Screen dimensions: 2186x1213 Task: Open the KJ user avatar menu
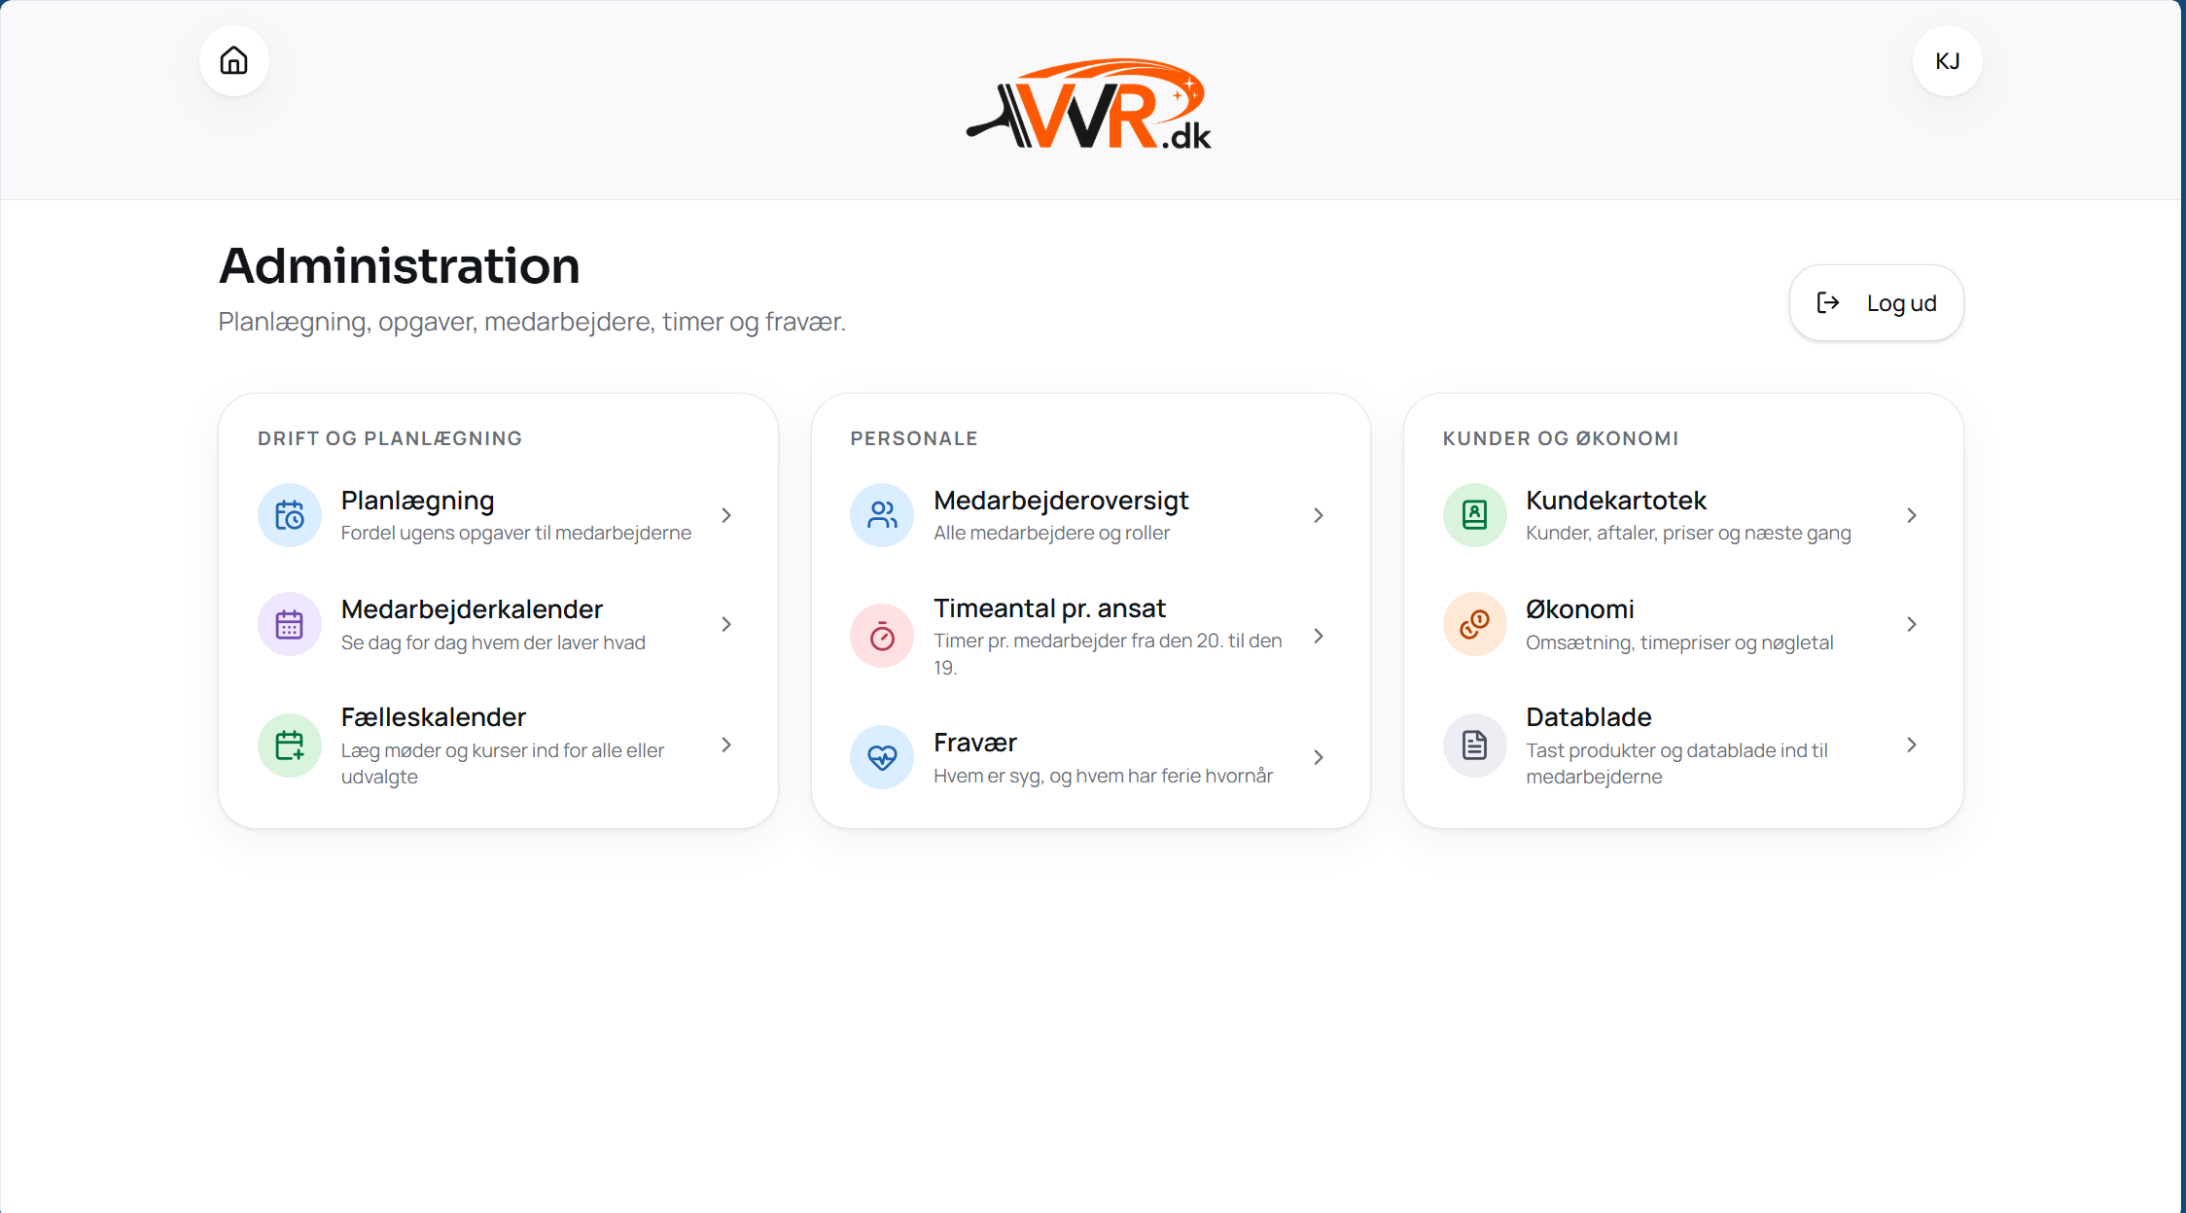[1947, 61]
